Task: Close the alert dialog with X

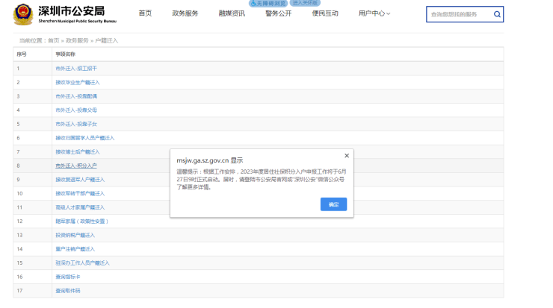Action: (346, 156)
